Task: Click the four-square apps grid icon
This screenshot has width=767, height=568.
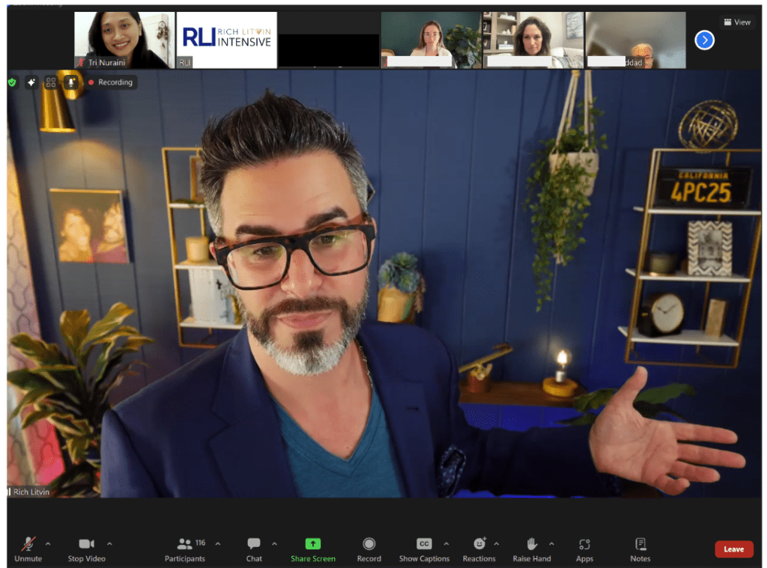Action: (51, 82)
